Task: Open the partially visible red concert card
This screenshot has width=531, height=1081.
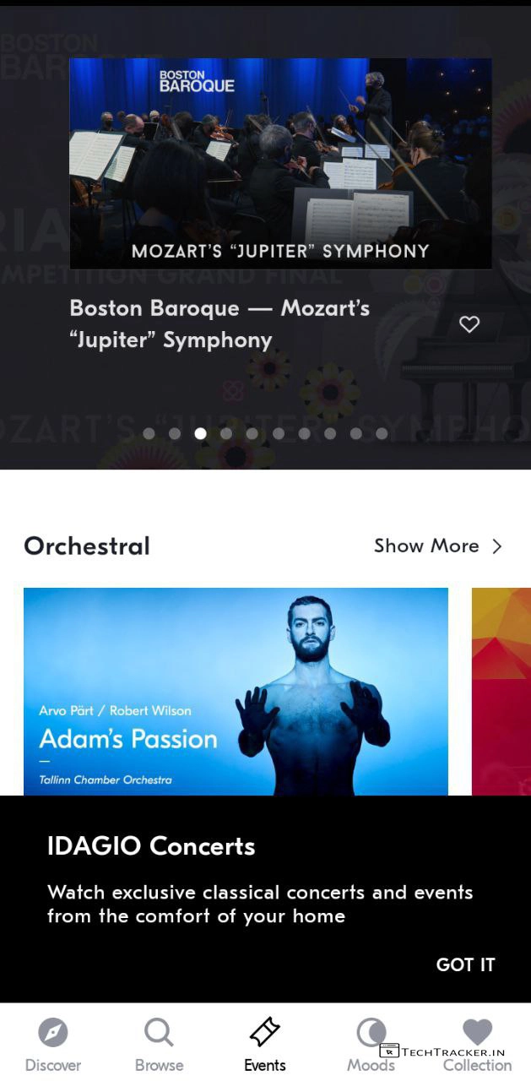Action: tap(501, 691)
